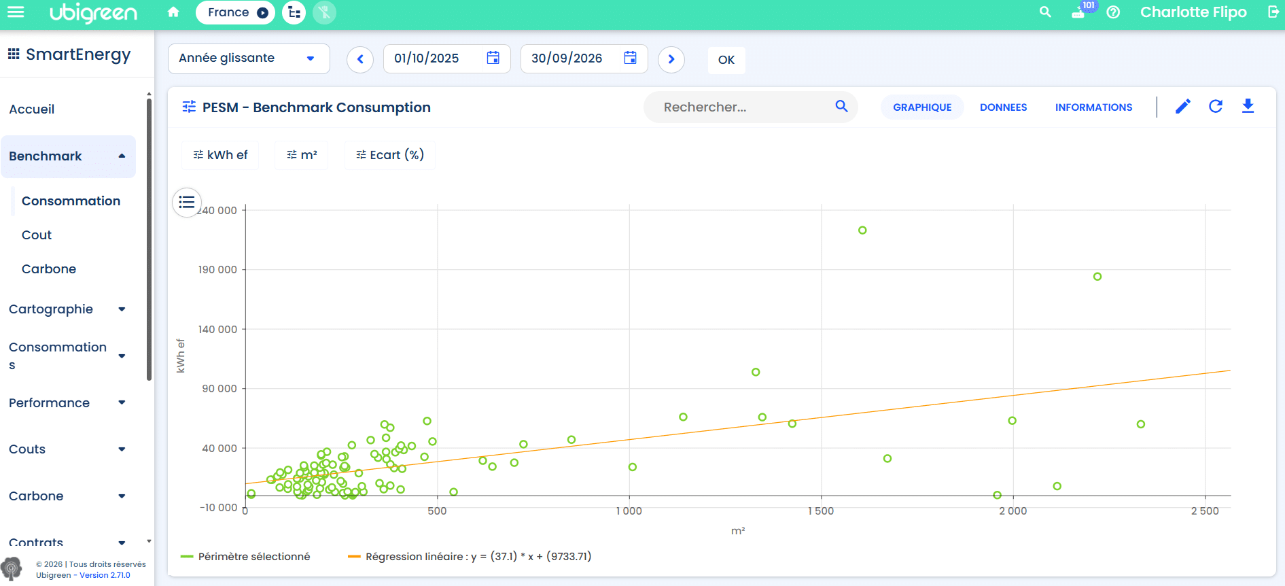Toggle Régression linéaire legend series
Viewport: 1285px width, 586px height.
pos(469,556)
